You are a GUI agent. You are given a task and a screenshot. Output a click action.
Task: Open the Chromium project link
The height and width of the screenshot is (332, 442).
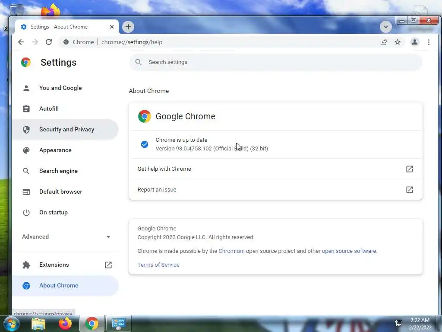click(x=231, y=251)
